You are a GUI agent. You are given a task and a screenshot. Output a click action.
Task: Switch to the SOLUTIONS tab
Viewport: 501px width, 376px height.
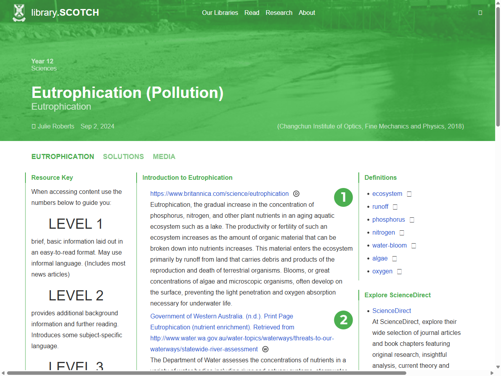click(x=123, y=156)
